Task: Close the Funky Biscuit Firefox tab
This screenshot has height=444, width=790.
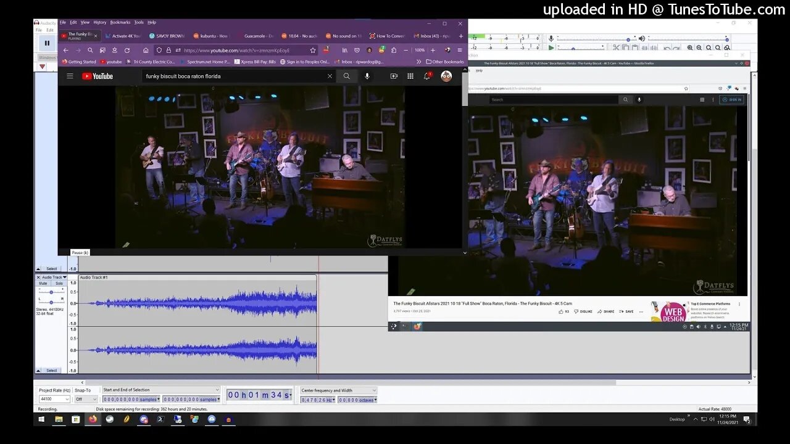Action: pos(95,36)
